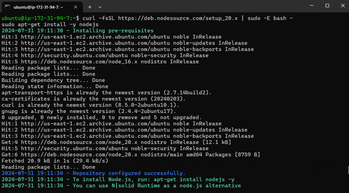Click 'Installing pre-requisites' timestamp line
The image size is (349, 193).
77,31
